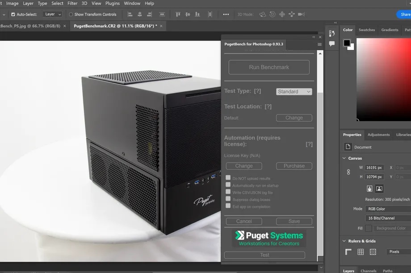The image size is (411, 273).
Task: Toggle the grid icon in Rulers & Grids
Action: pyautogui.click(x=361, y=252)
